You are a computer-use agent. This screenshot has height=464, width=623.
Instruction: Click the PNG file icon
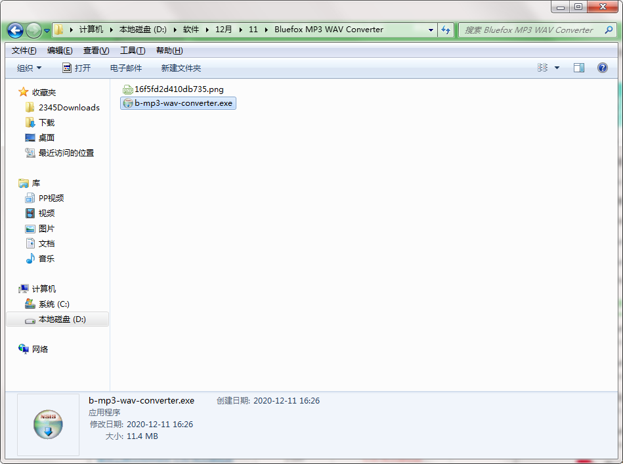click(x=127, y=89)
